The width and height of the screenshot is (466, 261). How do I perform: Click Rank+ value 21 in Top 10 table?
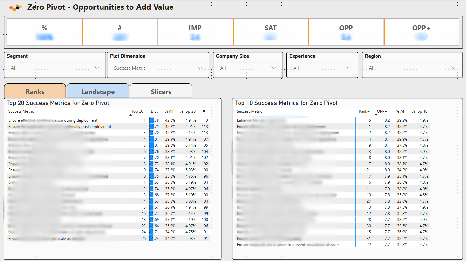pos(369,170)
